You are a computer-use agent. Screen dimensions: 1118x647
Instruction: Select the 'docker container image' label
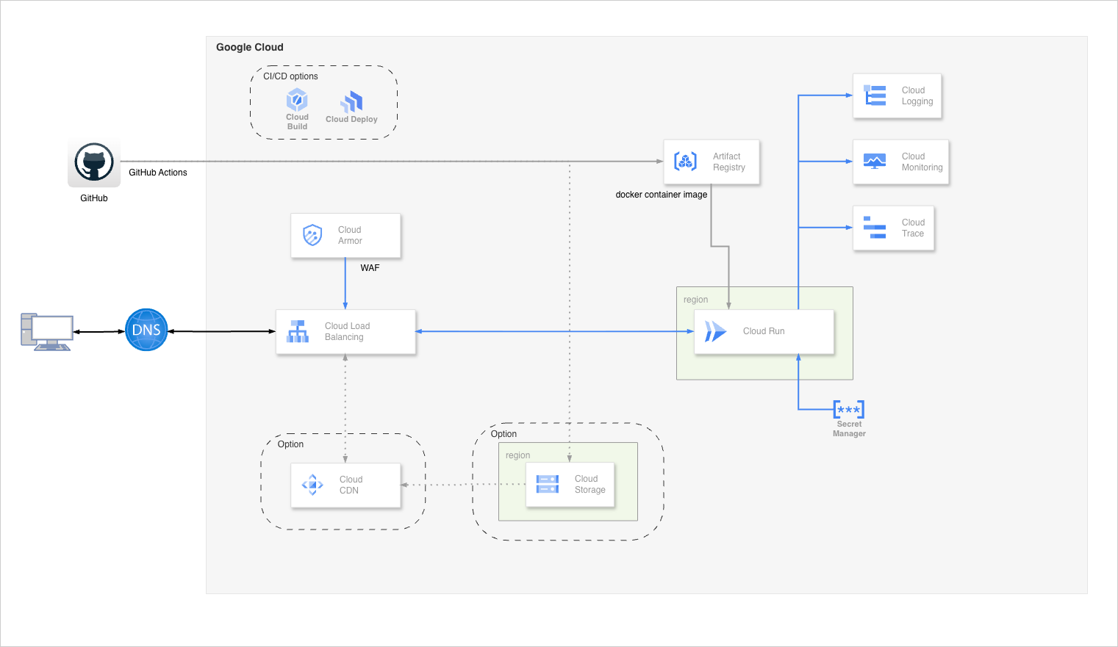(x=661, y=195)
